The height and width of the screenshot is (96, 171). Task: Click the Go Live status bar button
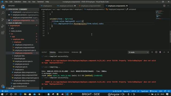154,91
